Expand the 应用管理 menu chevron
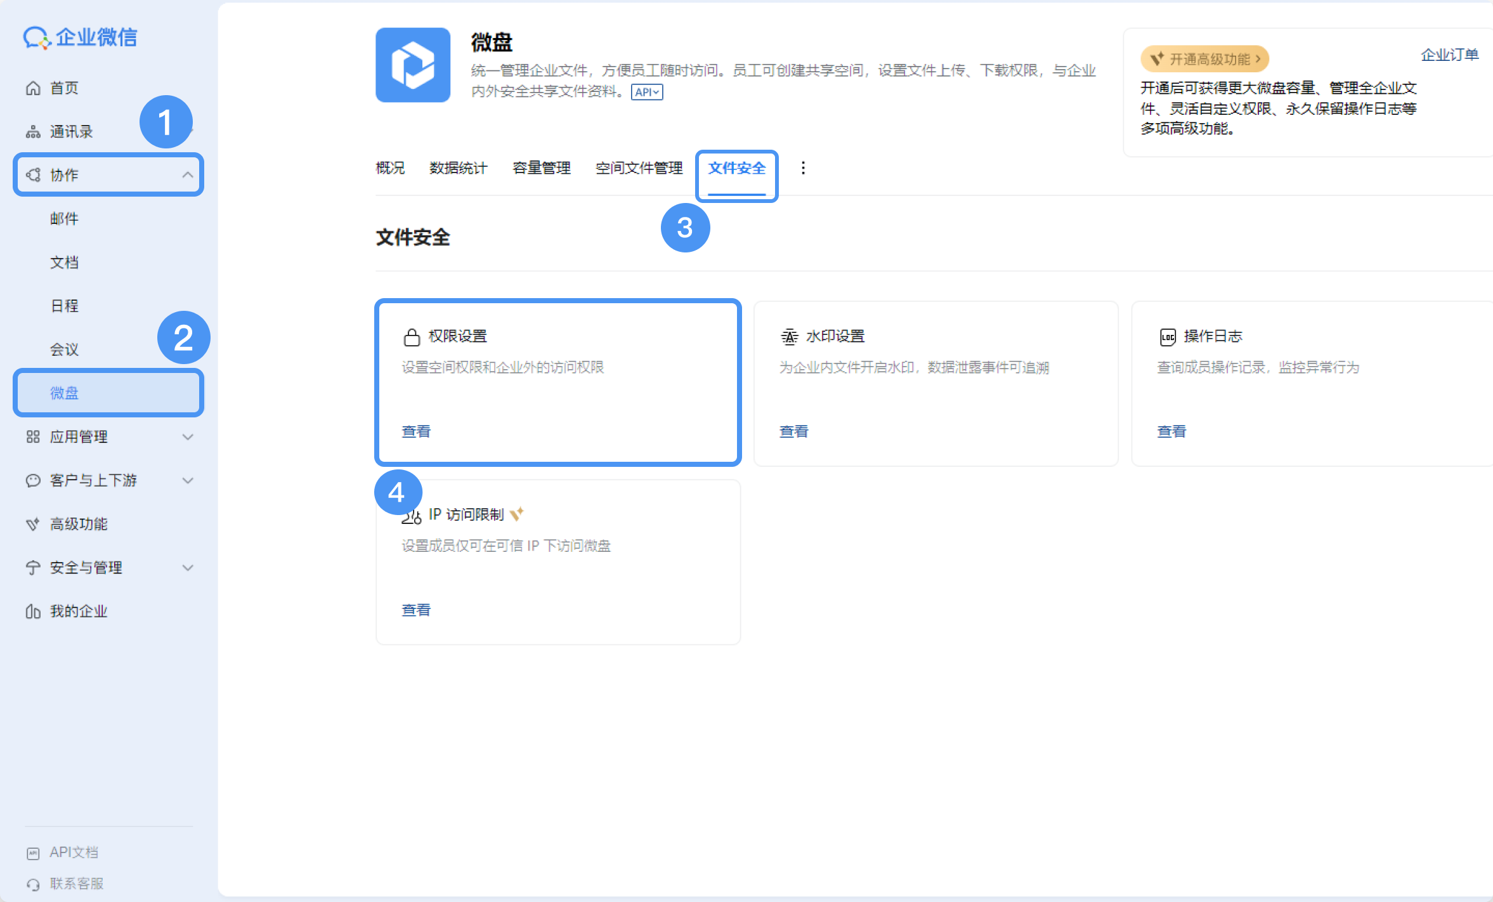 point(188,436)
